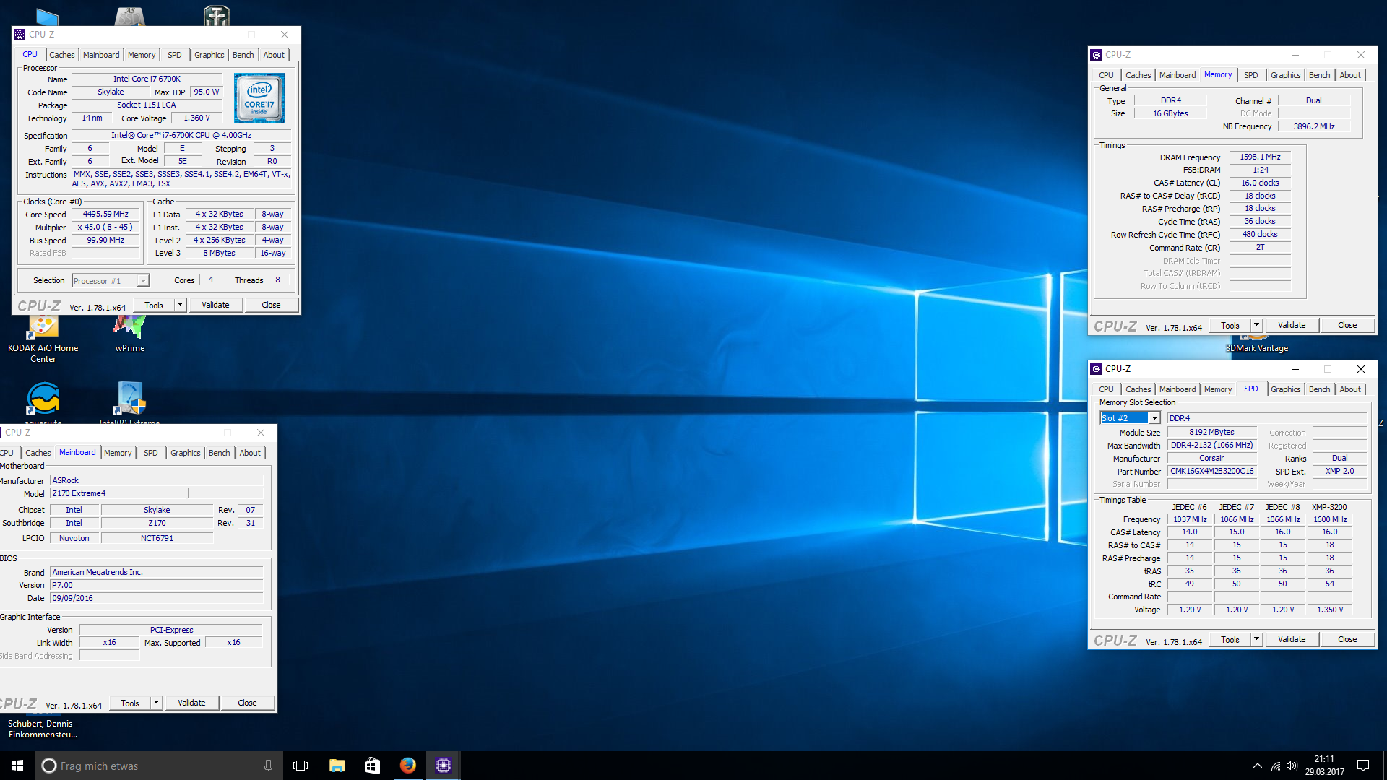Open Tools arrow menu in Mainboard window
The width and height of the screenshot is (1387, 780).
157,703
